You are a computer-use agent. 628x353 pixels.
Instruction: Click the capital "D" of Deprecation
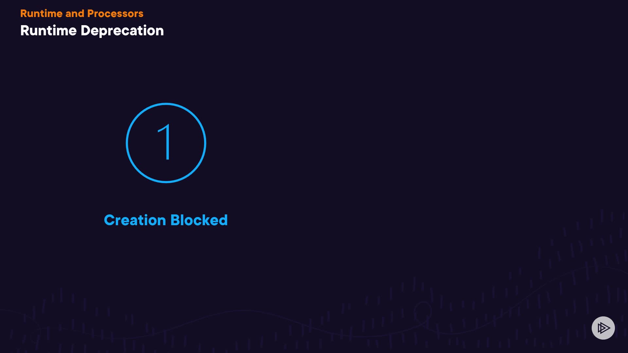point(85,31)
